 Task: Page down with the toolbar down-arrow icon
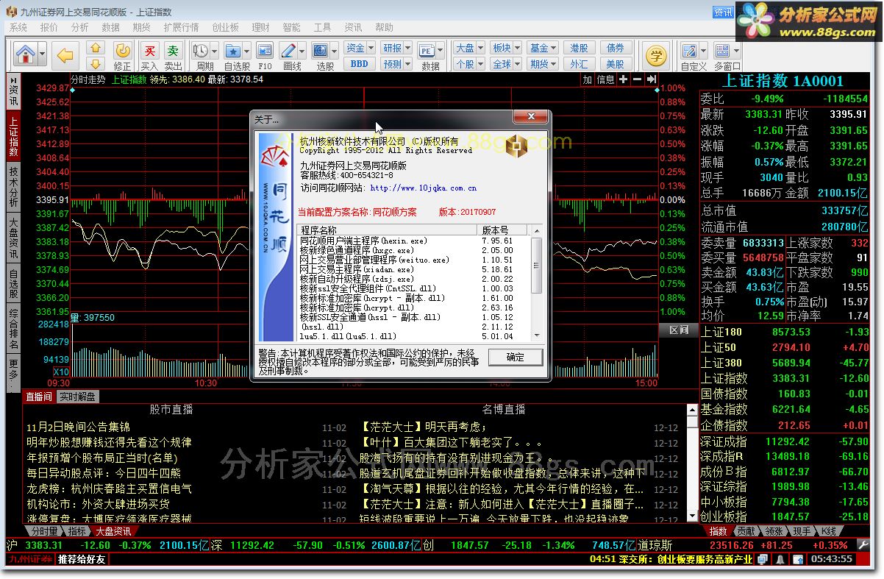(96, 63)
